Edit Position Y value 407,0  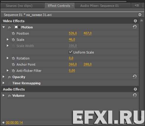pyautogui.click(x=87, y=33)
